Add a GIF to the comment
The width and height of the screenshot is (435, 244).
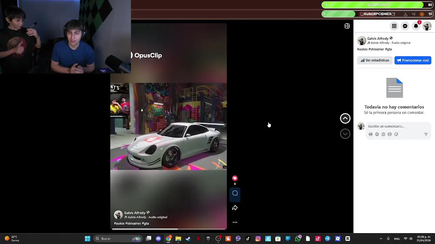pyautogui.click(x=390, y=134)
